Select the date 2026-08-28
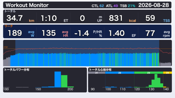175x98 pixels. 154,5
